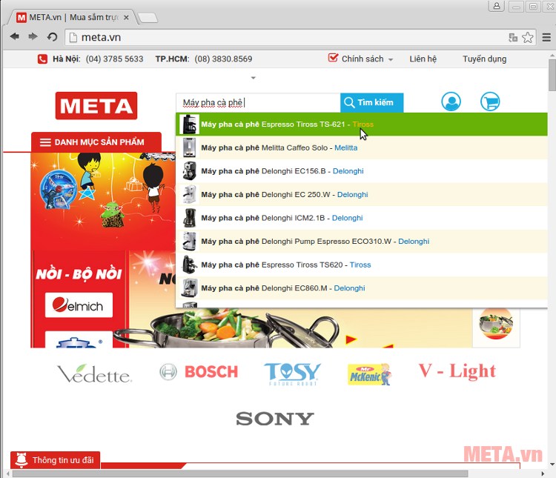Click the Chính sách red checkmark icon
Screen dimensions: 556x478
pos(333,58)
